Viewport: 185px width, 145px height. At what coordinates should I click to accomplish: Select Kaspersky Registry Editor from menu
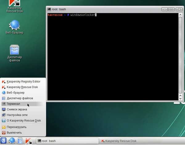(23, 82)
